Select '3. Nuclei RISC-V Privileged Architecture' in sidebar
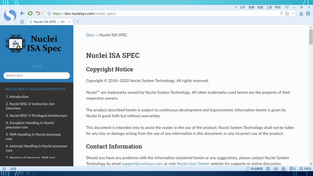This screenshot has height=176, width=313. [x=37, y=115]
